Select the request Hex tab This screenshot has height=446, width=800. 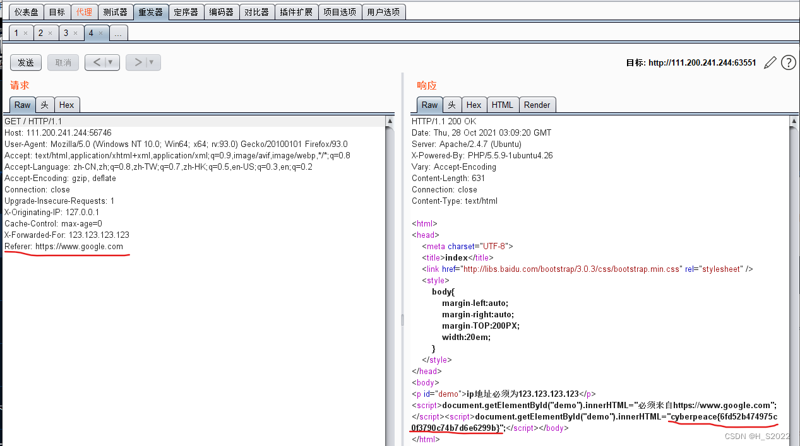(x=67, y=105)
